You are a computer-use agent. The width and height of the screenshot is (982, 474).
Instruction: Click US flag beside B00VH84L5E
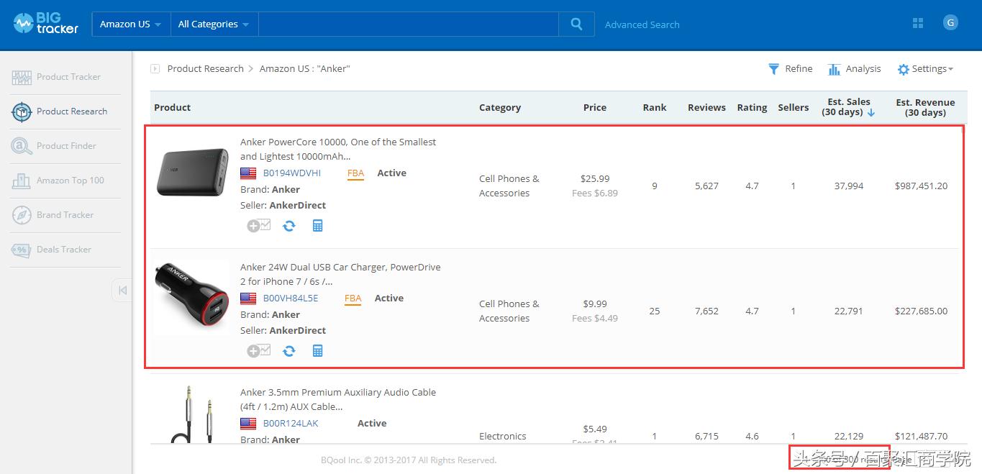[x=248, y=298]
